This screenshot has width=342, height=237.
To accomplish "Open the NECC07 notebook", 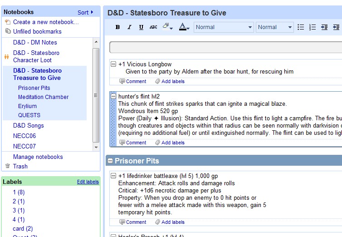I will [24, 146].
